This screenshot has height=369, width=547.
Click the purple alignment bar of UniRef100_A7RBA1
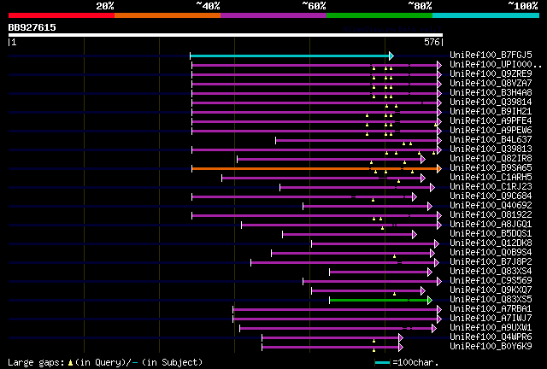coord(335,309)
